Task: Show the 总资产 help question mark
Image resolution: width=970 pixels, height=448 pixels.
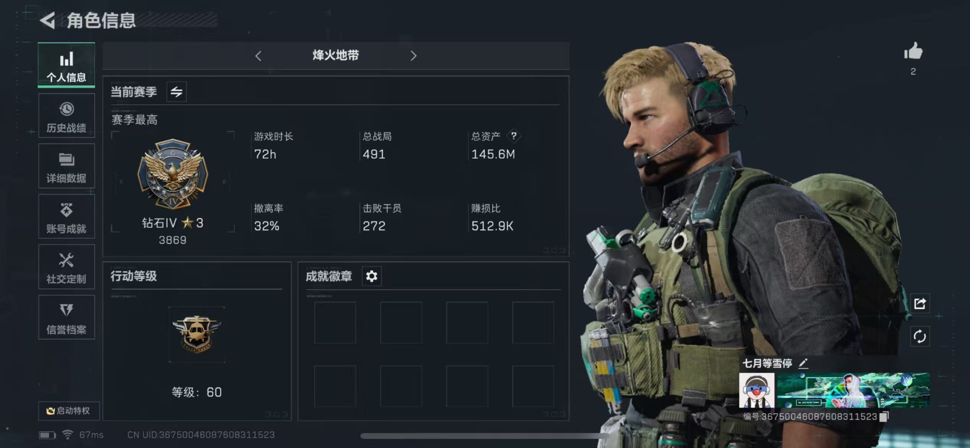Action: pyautogui.click(x=514, y=136)
